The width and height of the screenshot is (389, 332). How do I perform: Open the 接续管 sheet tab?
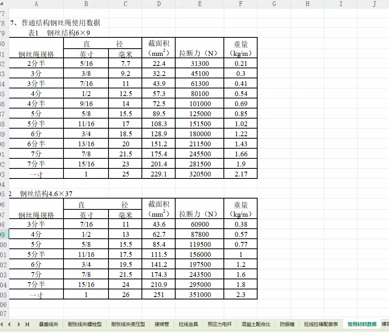click(x=162, y=324)
